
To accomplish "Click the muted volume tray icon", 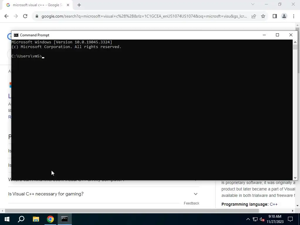I will click(x=262, y=219).
